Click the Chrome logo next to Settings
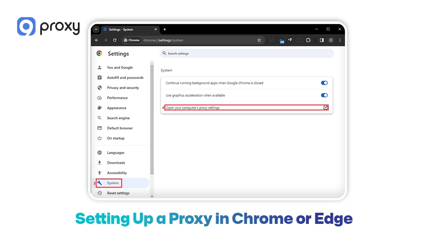428x241 pixels. pos(99,54)
